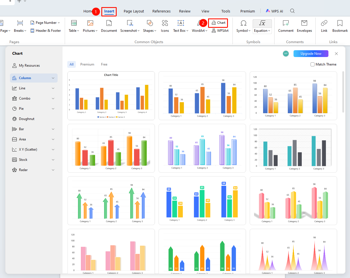Enable the Match Theme checkbox

point(313,64)
